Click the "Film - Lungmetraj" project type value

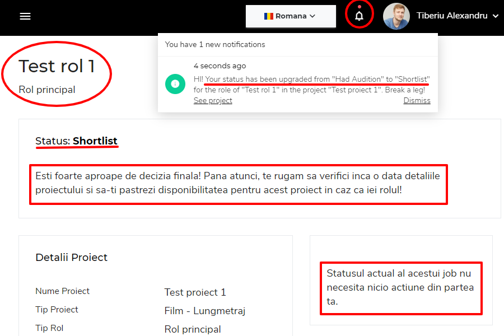pyautogui.click(x=204, y=311)
